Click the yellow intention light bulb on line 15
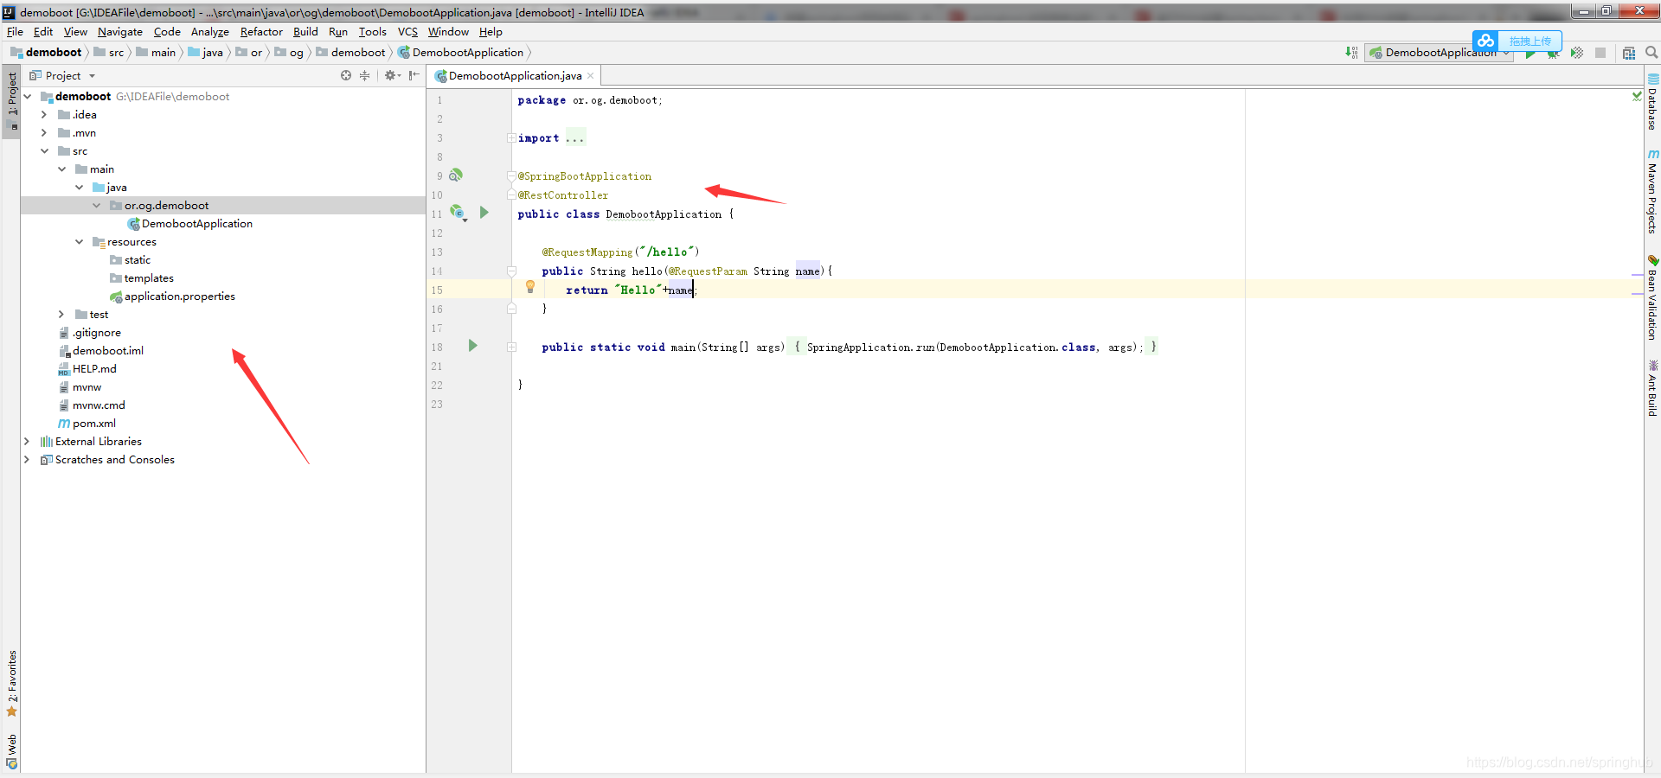1661x778 pixels. pyautogui.click(x=530, y=287)
